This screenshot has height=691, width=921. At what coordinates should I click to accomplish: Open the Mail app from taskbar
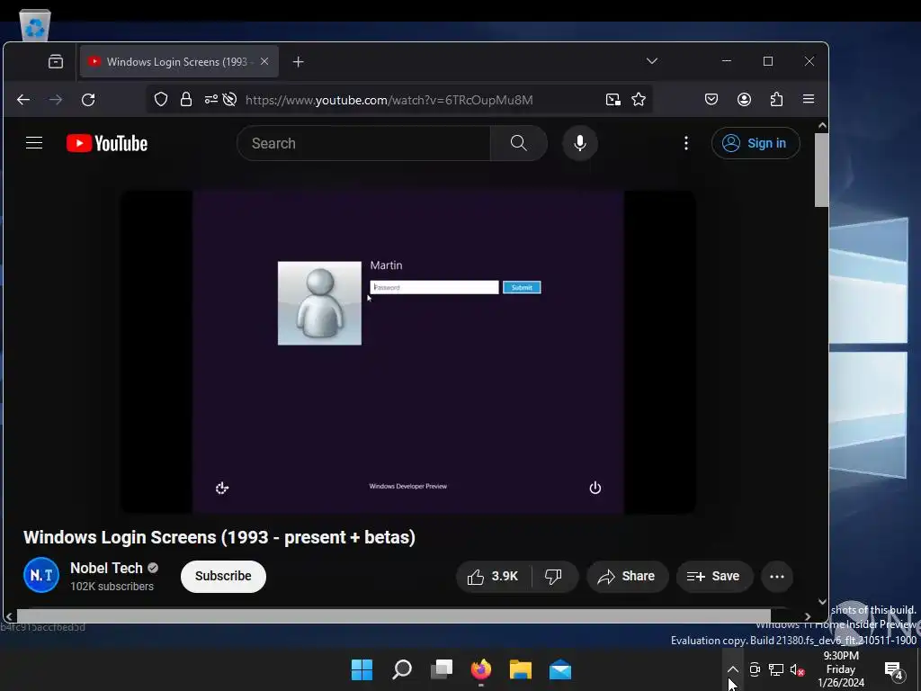coord(560,669)
